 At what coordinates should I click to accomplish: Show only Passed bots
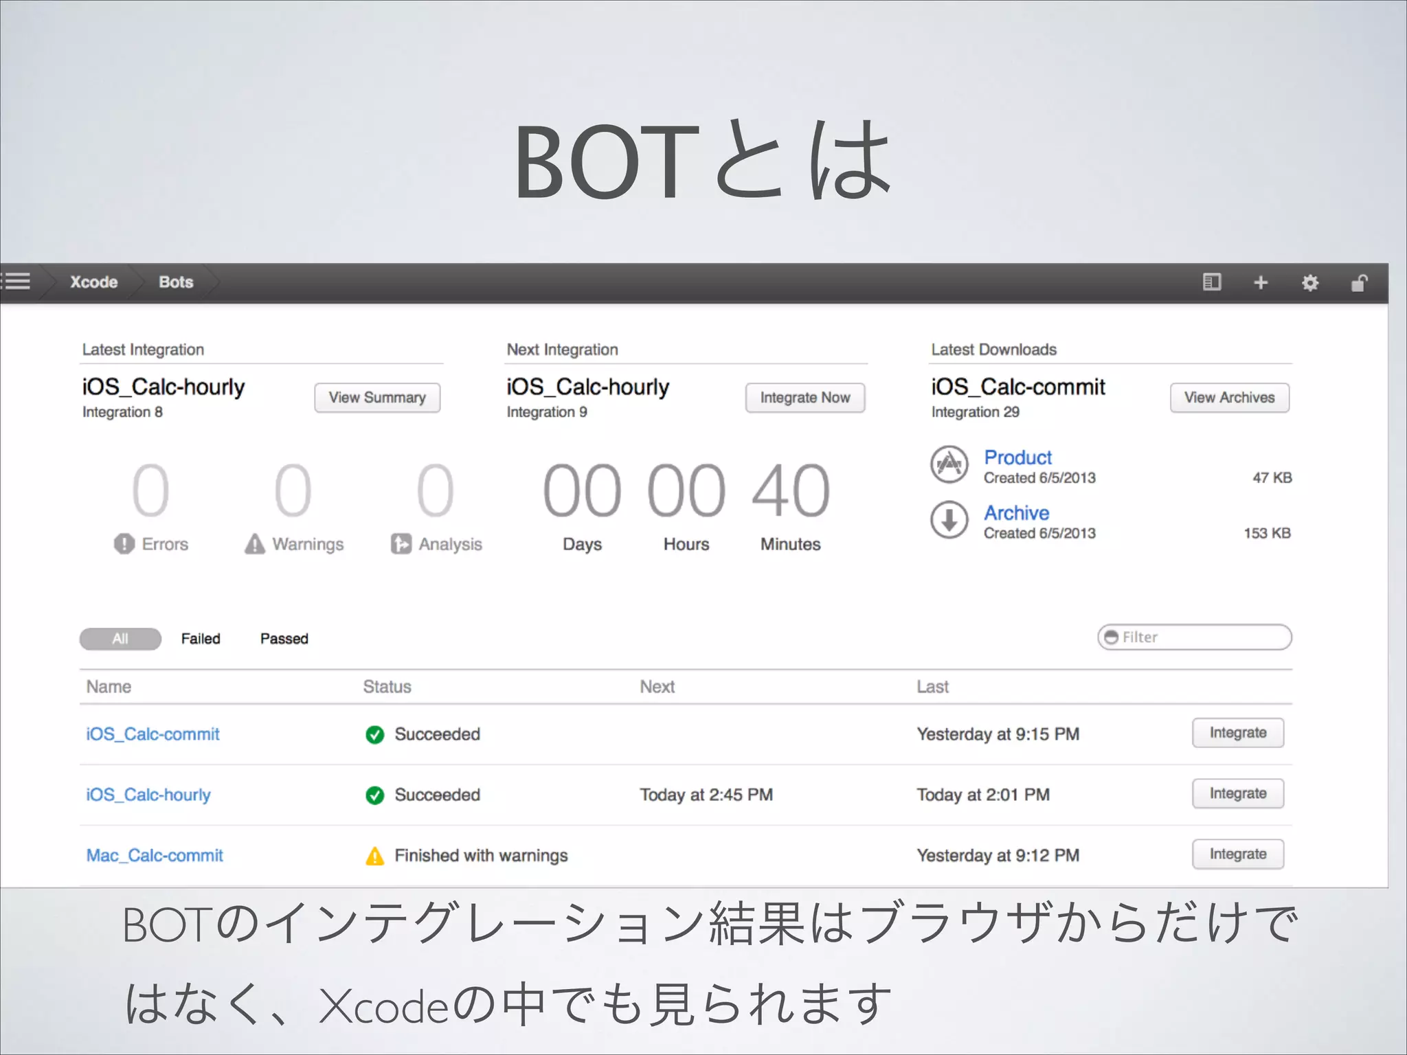coord(284,639)
